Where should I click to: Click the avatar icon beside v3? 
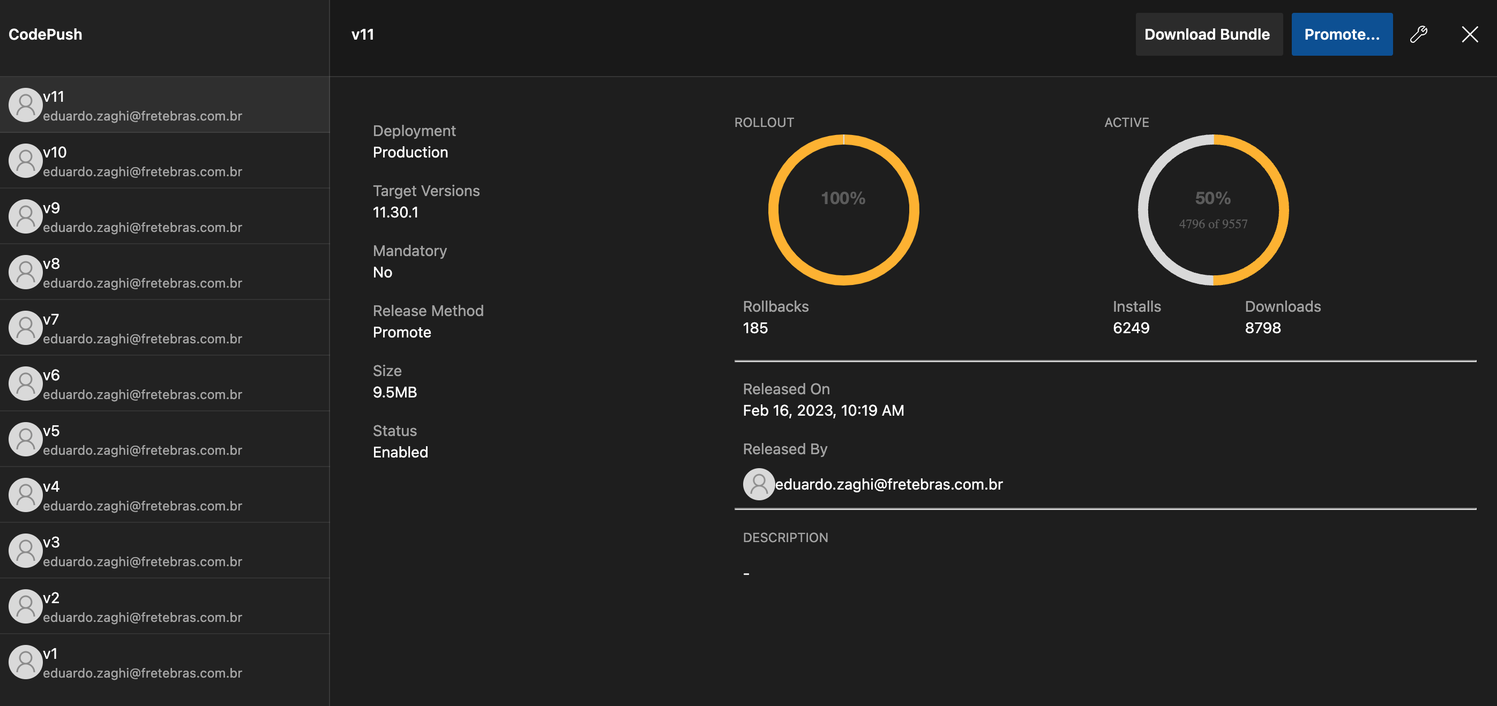click(26, 551)
